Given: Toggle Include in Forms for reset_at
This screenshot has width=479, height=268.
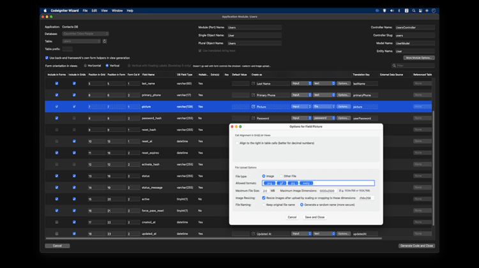Looking at the screenshot, I should (x=56, y=141).
